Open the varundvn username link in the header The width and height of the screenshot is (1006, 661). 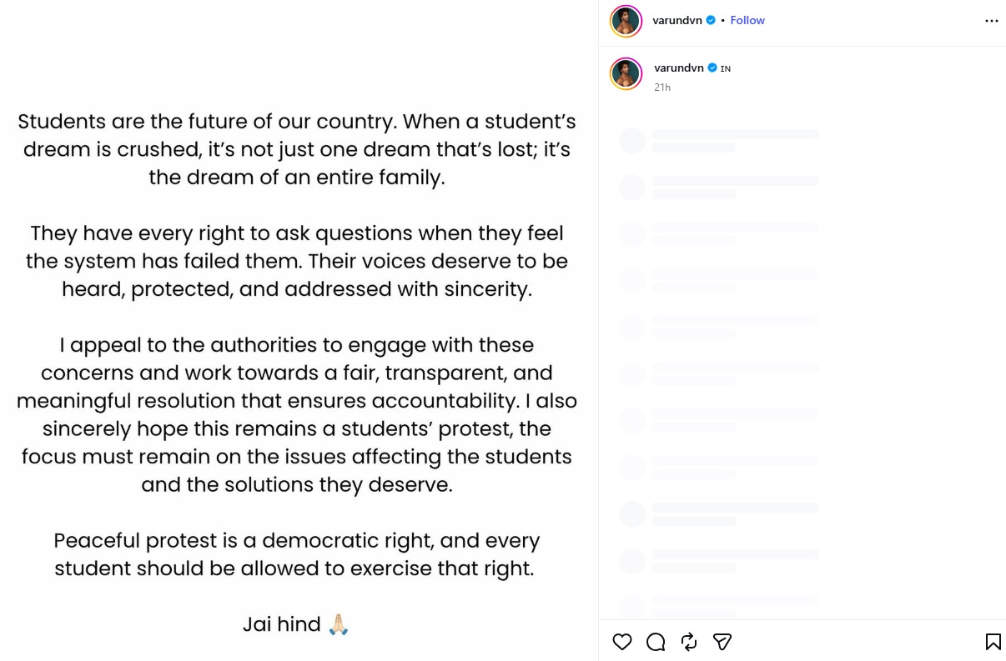pyautogui.click(x=677, y=20)
